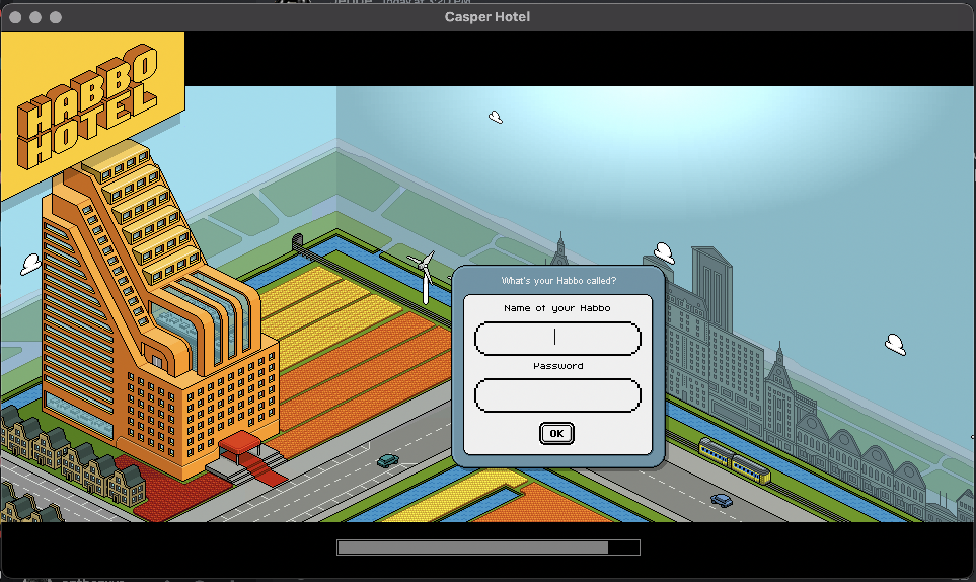Close the Casper Hotel window
Viewport: 976px width, 582px height.
(x=15, y=17)
